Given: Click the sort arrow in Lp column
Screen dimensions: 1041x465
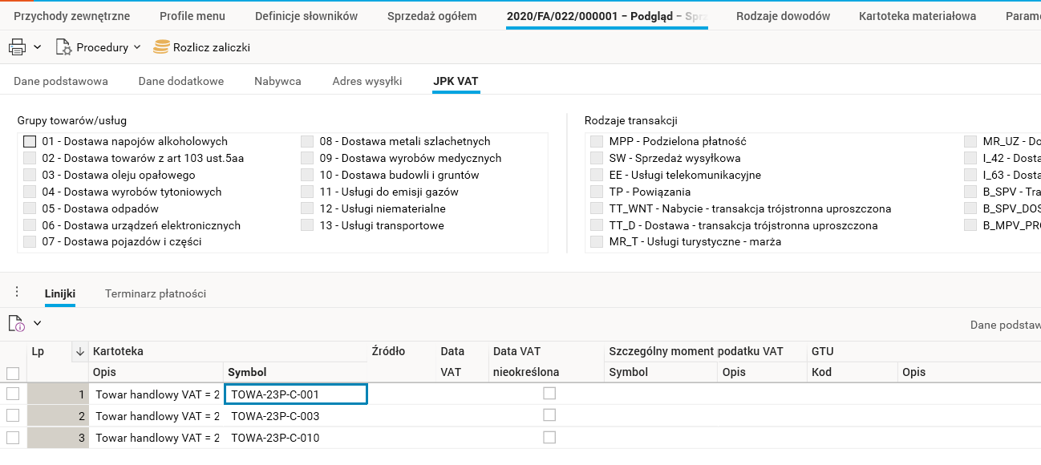Looking at the screenshot, I should point(79,351).
